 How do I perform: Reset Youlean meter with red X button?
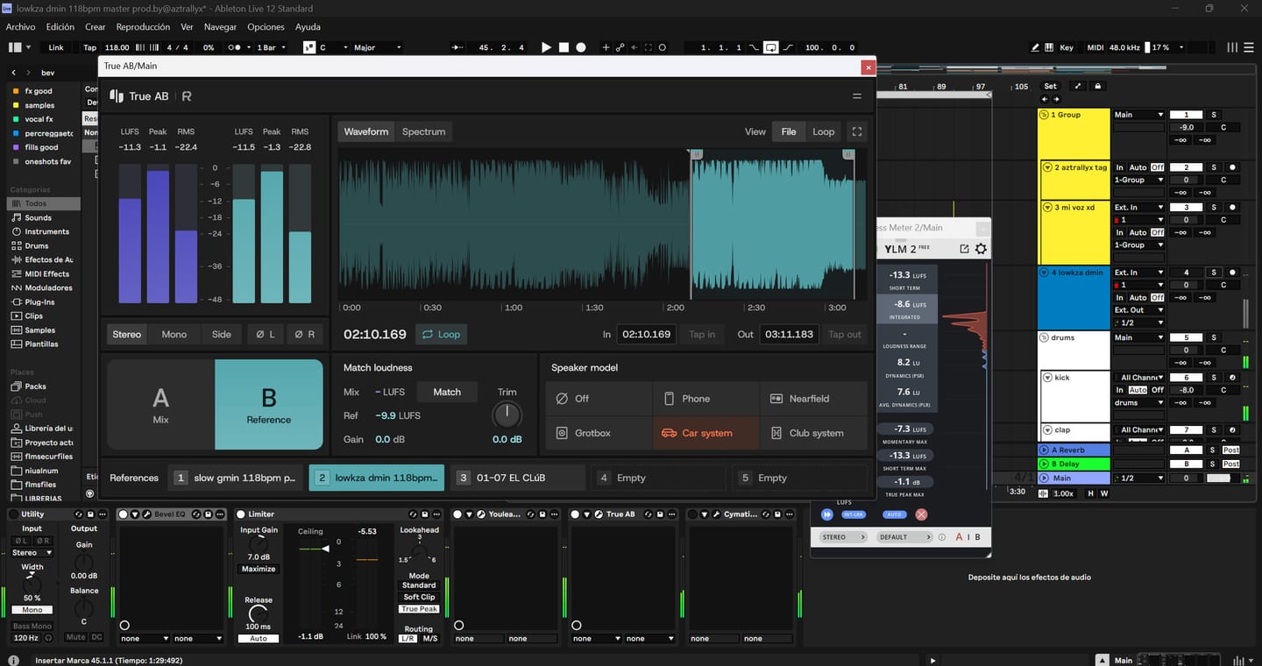point(921,514)
